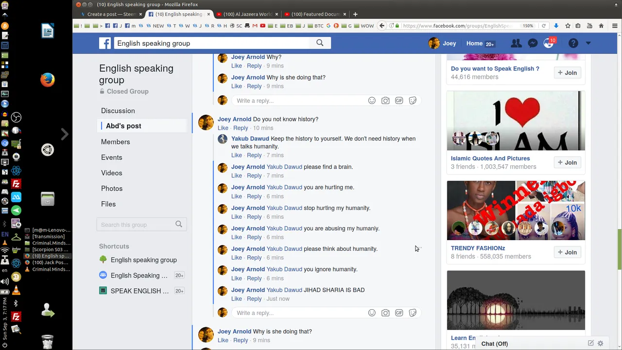Viewport: 622px width, 350px height.
Task: Bookmark this page with the star icon
Action: [x=568, y=26]
